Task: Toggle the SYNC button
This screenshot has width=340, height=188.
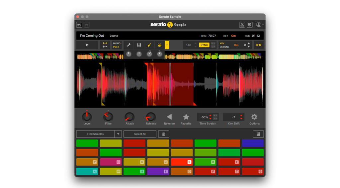Action: pyautogui.click(x=204, y=45)
